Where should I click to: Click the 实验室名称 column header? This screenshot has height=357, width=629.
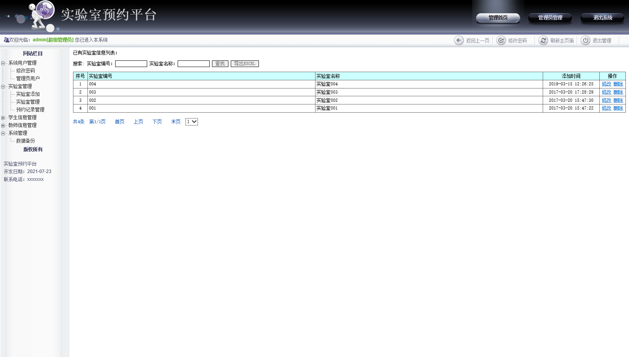pos(429,76)
